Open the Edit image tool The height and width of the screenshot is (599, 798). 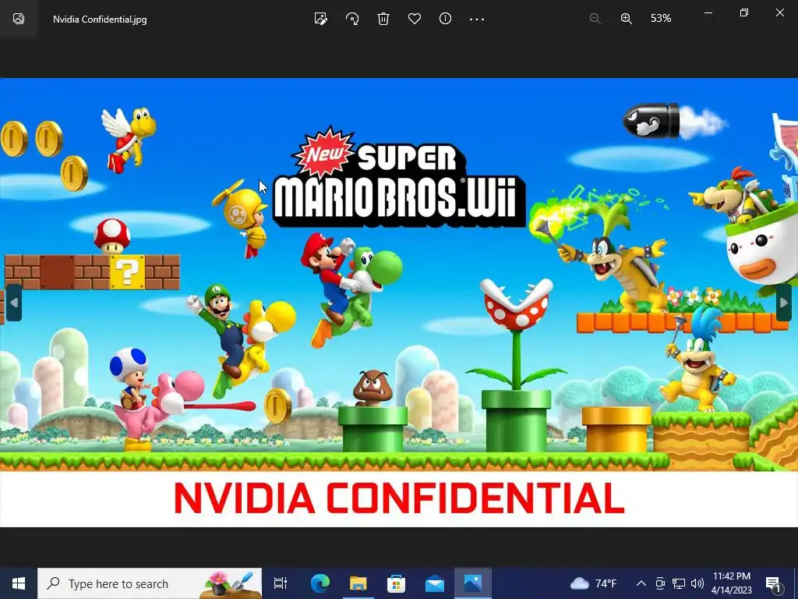pos(320,19)
